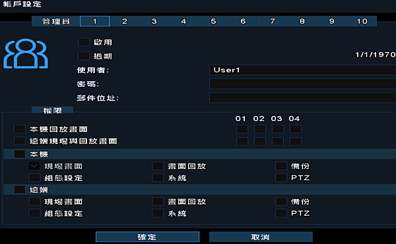Switch to user tab 6
This screenshot has width=396, height=244.
[243, 22]
